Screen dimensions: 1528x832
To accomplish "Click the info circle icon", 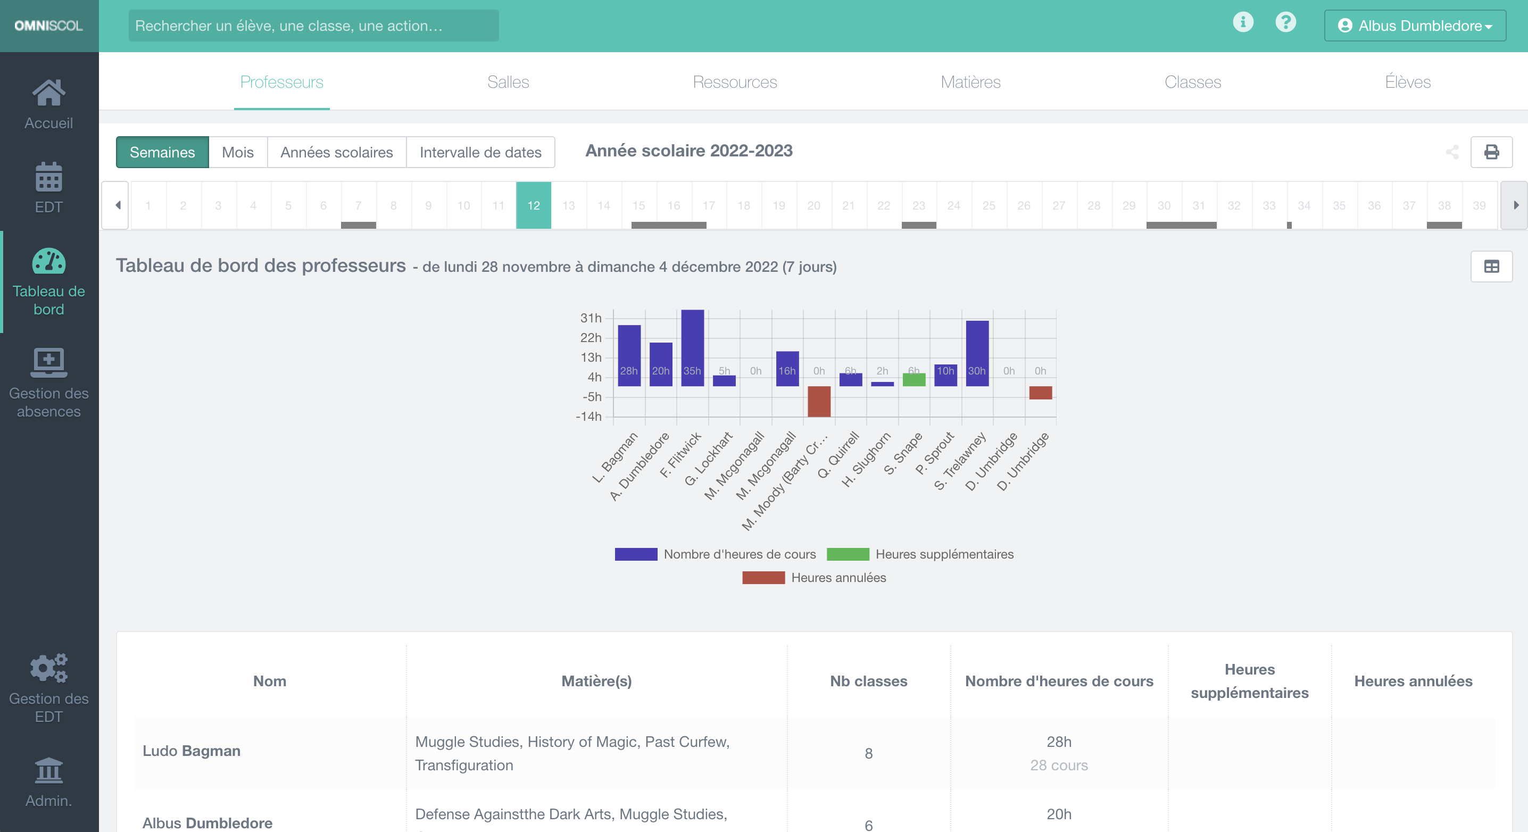I will (1243, 22).
